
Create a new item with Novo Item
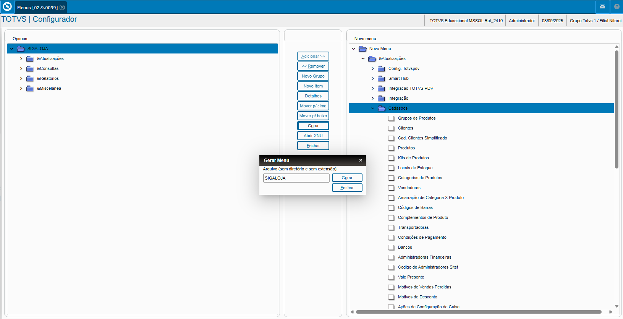[x=313, y=86]
